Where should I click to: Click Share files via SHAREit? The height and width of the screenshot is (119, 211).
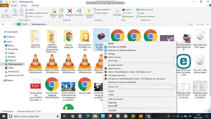point(117,47)
